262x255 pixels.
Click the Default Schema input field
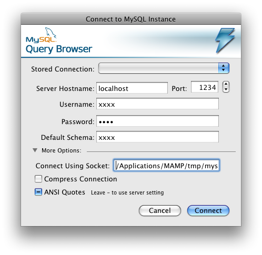click(x=157, y=137)
